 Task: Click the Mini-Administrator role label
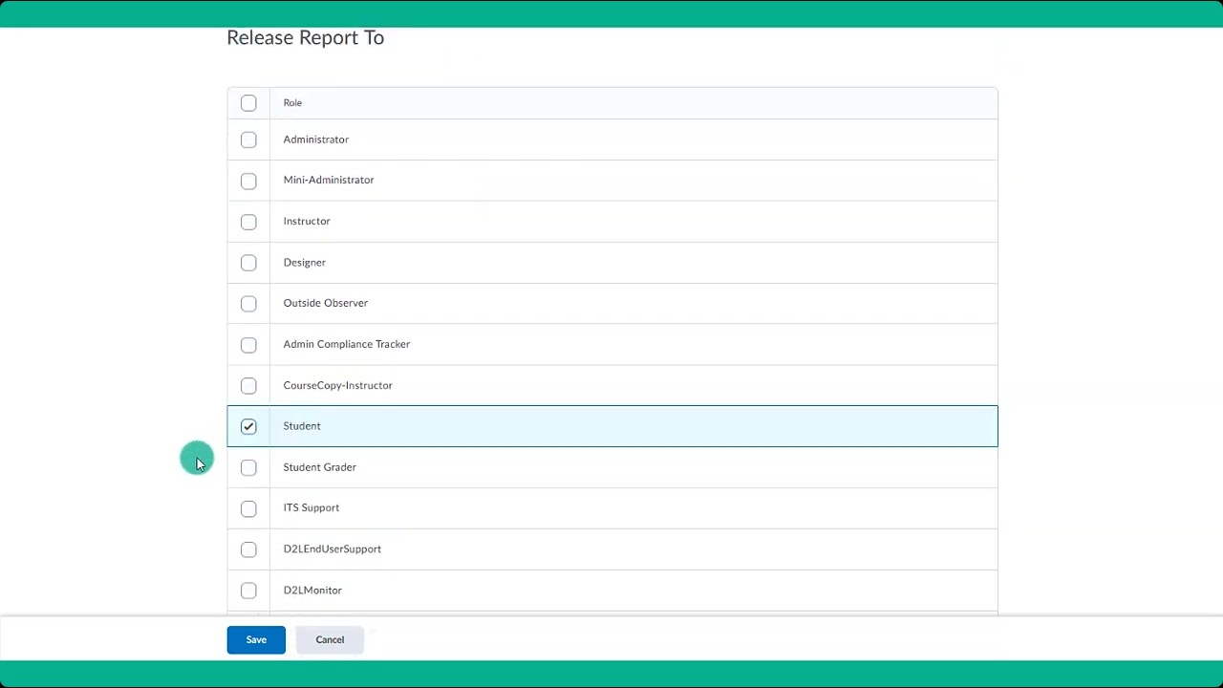[329, 180]
